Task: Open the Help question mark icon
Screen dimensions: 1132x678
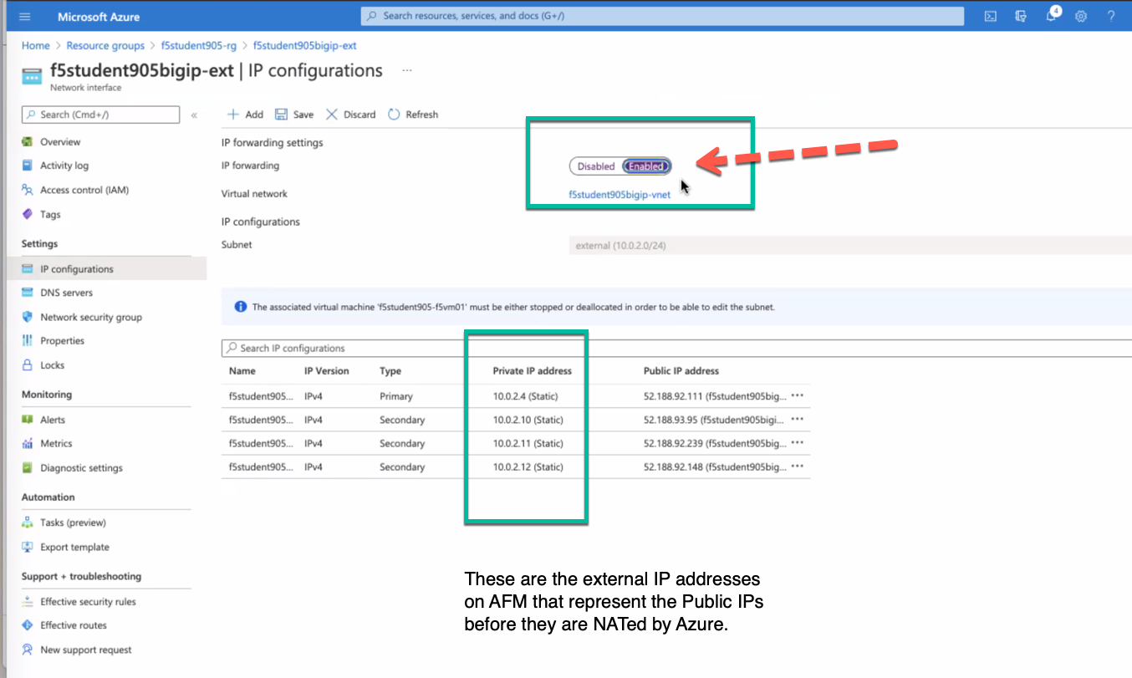Action: click(1111, 16)
